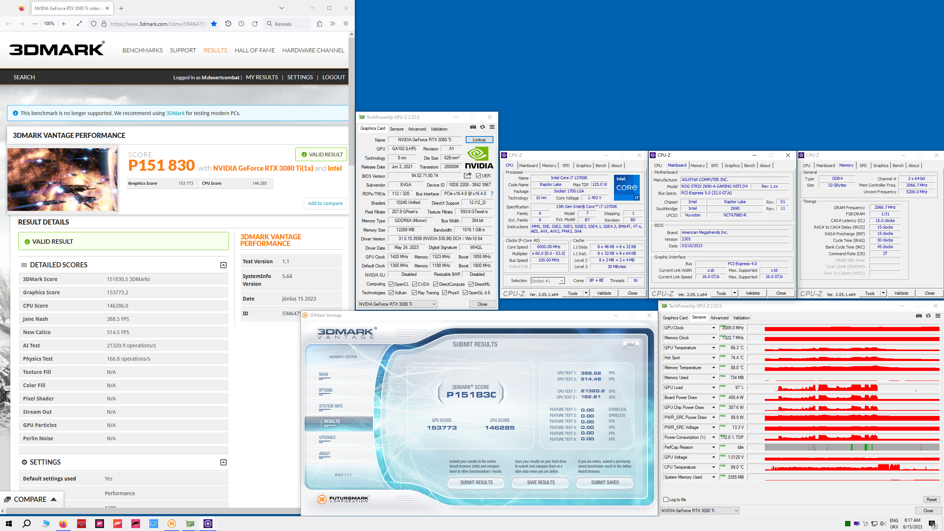Toggle Ray Tracing checkbox
This screenshot has width=944, height=531.
(x=414, y=293)
